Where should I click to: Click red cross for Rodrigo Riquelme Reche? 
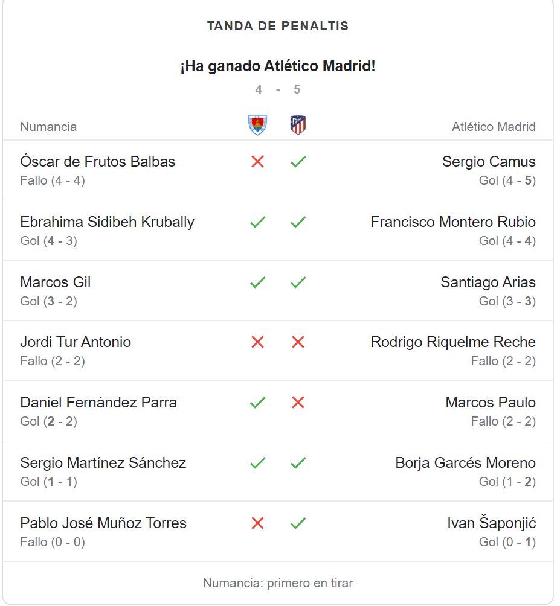coord(298,342)
